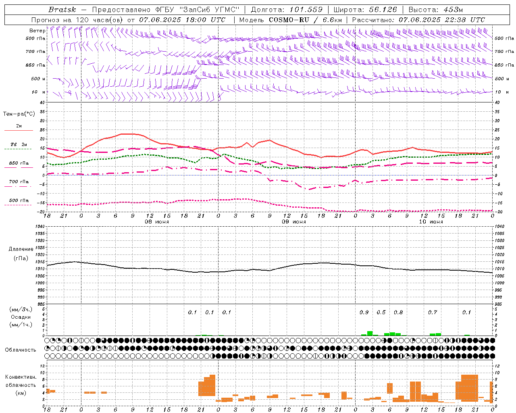This screenshot has height=413, width=516.
Task: Click the Ветер wind panel label
Action: point(37,31)
